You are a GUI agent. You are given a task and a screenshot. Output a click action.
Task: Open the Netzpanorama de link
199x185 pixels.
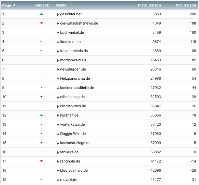point(75,78)
